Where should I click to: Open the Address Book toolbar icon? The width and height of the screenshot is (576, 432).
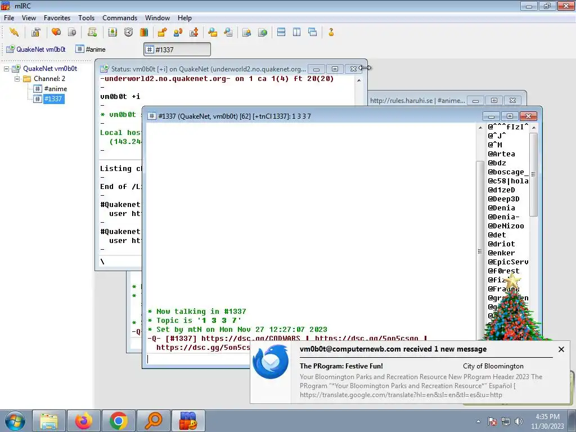[x=112, y=32]
